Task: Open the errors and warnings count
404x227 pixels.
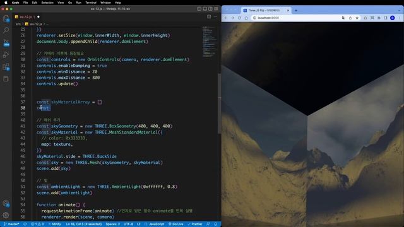Action: (x=37, y=224)
